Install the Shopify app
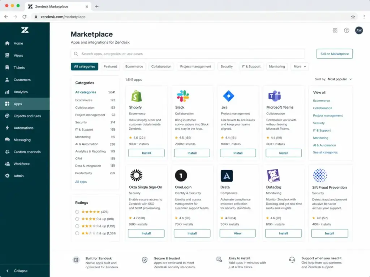The image size is (370, 277). click(x=146, y=153)
